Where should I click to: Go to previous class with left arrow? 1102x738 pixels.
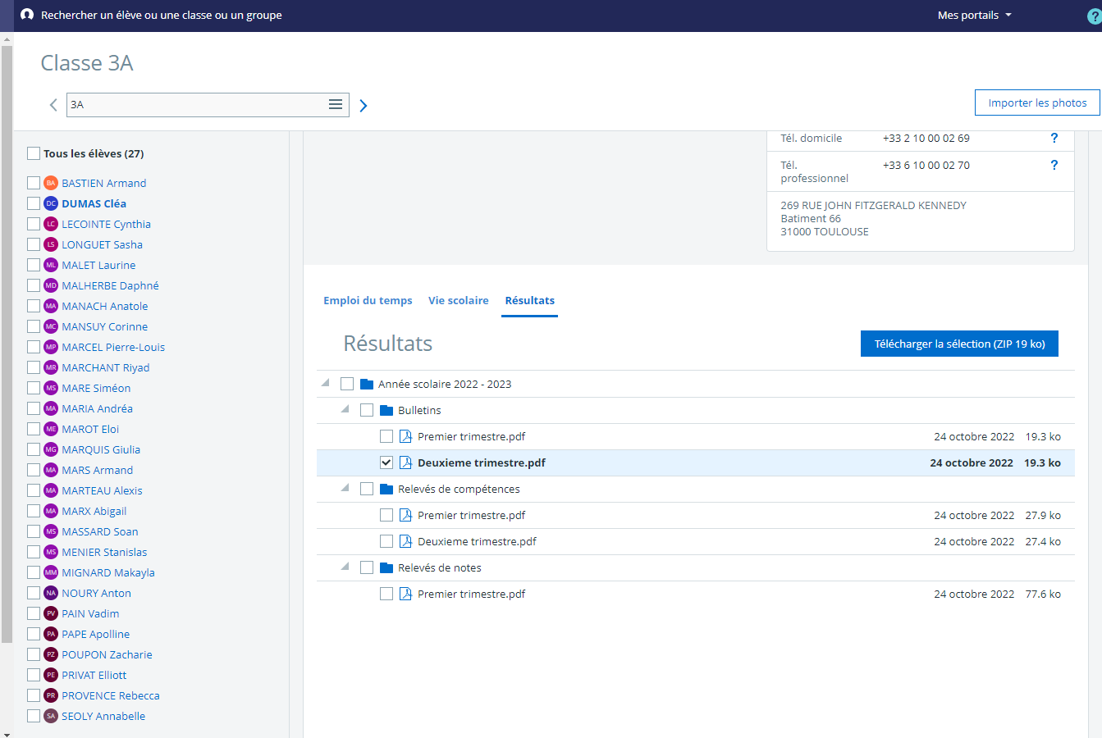(53, 105)
